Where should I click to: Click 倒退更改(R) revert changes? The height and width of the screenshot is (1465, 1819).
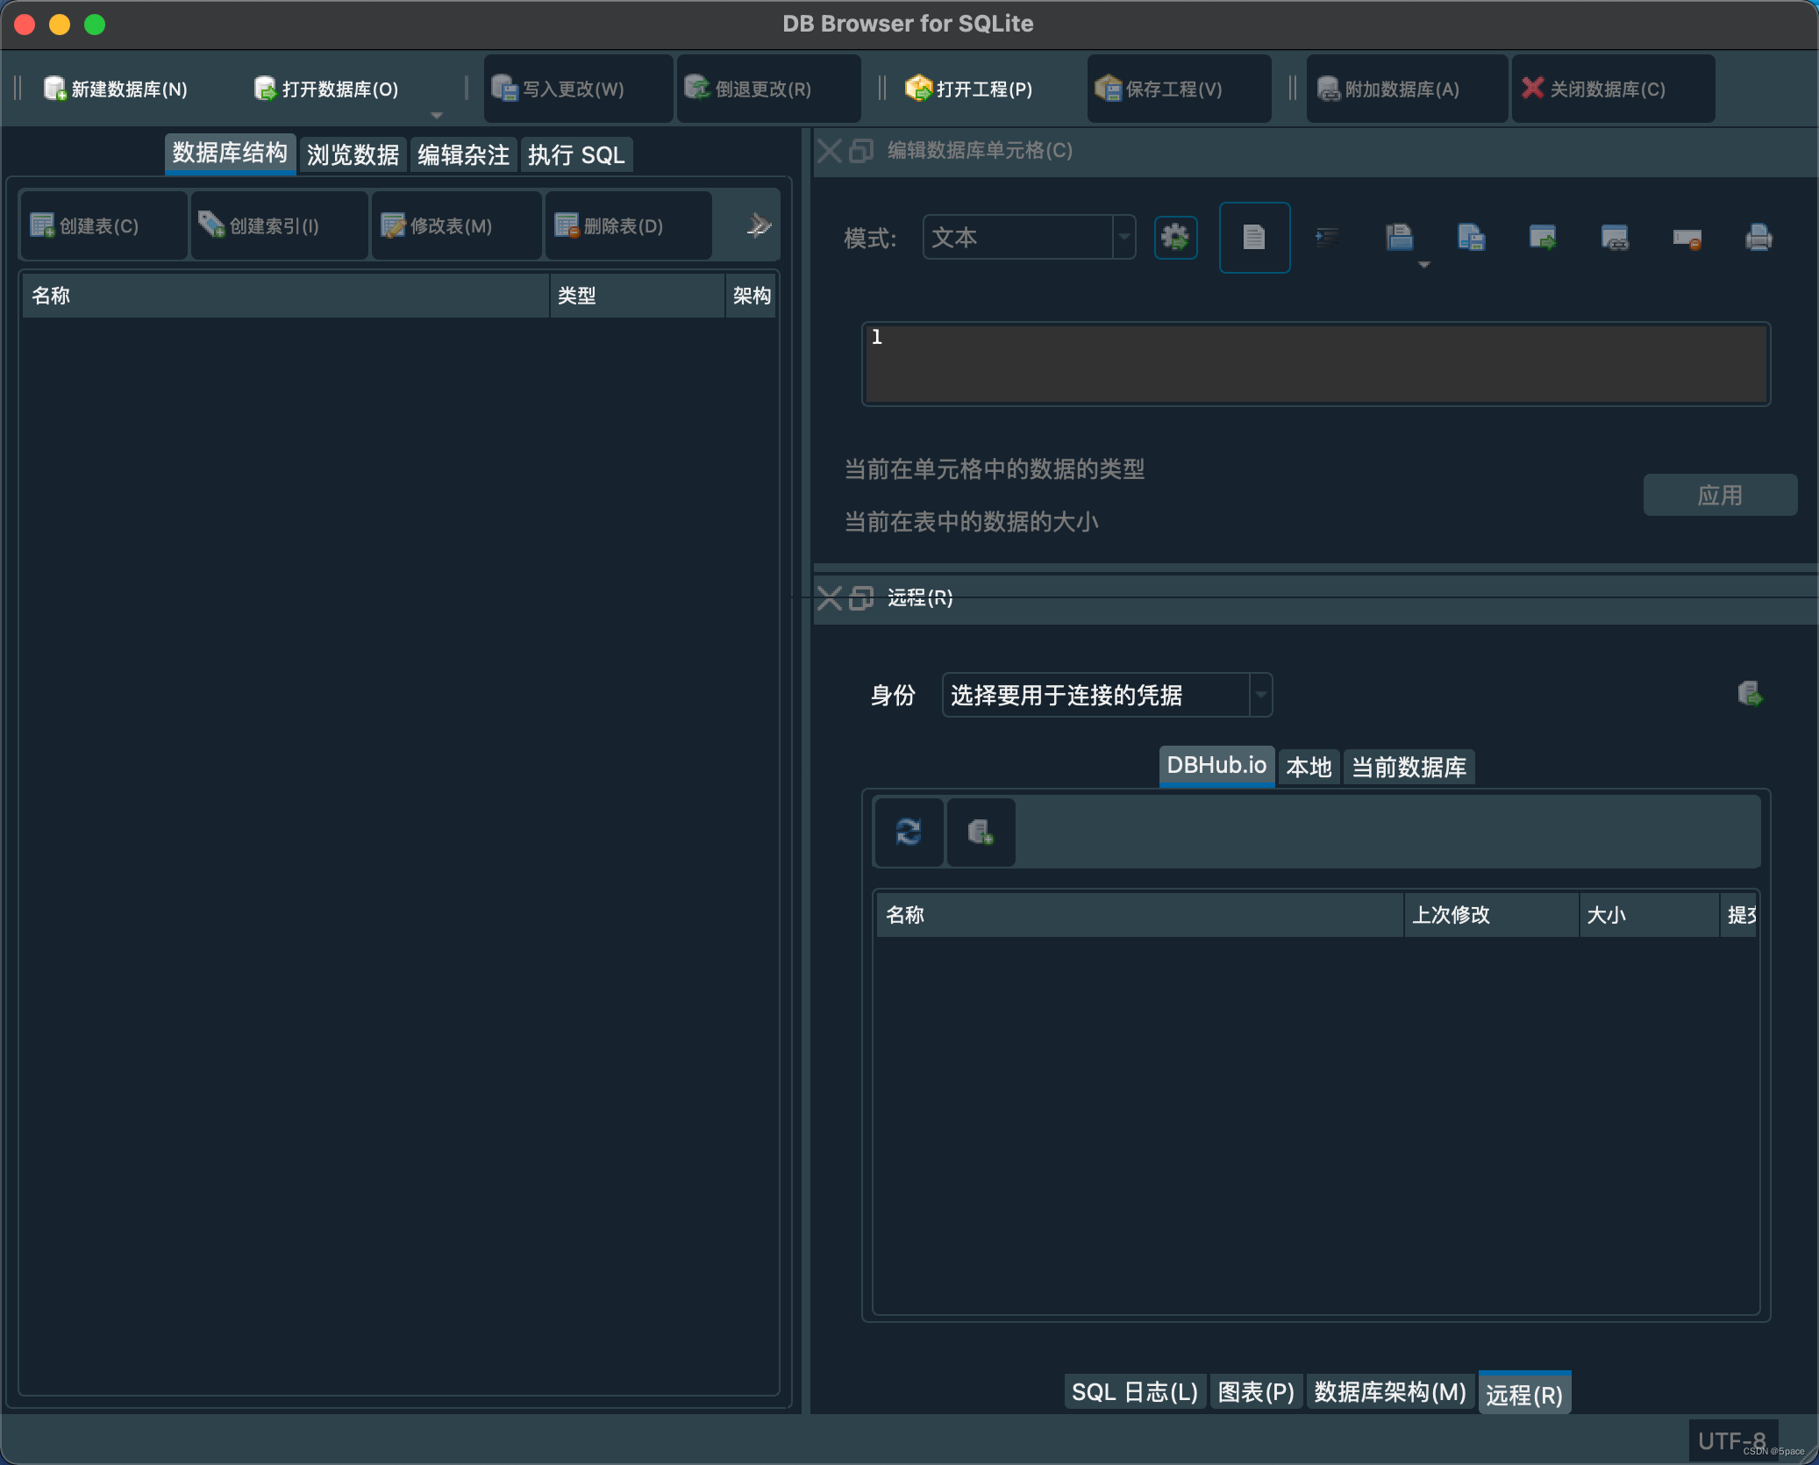click(768, 89)
